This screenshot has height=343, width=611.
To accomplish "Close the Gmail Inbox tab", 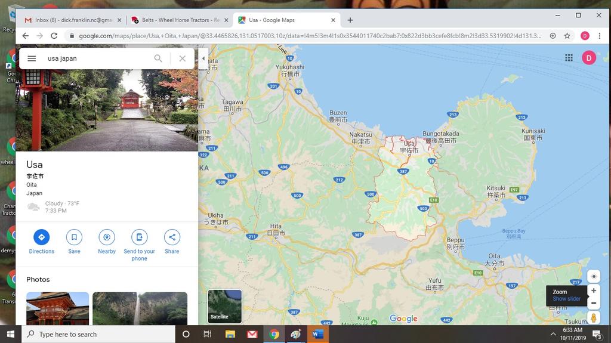I will click(119, 20).
